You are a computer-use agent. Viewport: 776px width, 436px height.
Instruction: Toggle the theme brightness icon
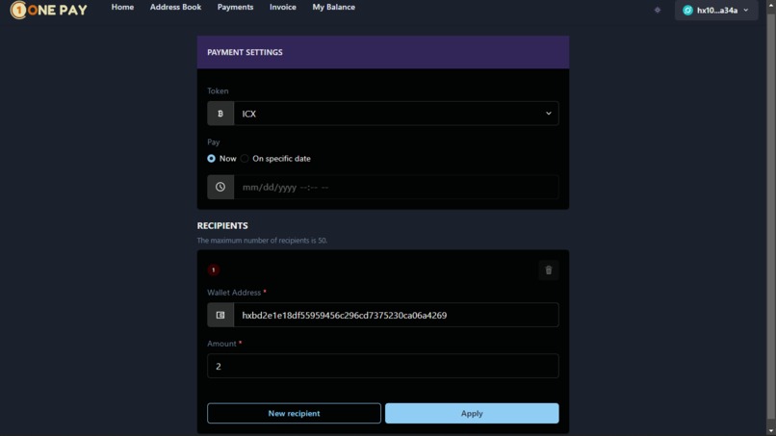point(658,10)
